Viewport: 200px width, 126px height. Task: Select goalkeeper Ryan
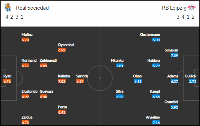click(7, 76)
